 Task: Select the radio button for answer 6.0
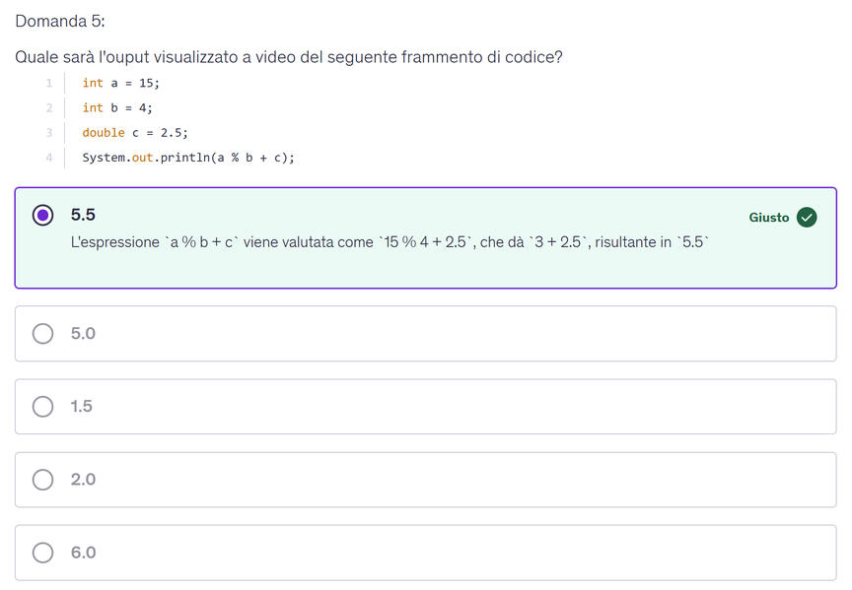(x=42, y=553)
